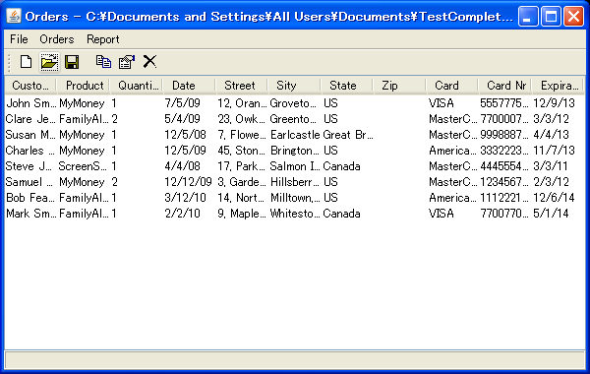
Task: Select the Susan M... customer cell
Action: [x=31, y=135]
